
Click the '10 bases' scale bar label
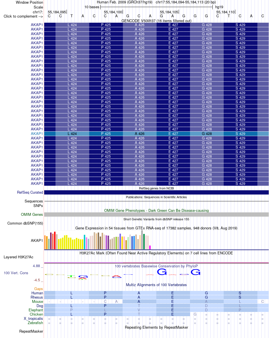[x=92, y=7]
